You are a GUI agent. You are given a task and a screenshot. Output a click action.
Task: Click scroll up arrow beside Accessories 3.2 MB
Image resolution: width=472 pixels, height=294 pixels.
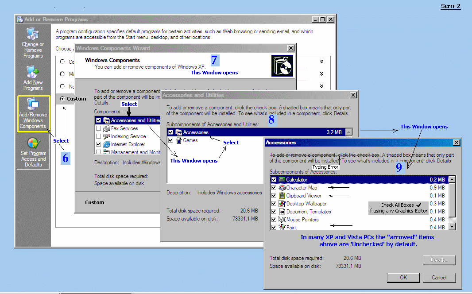[349, 132]
